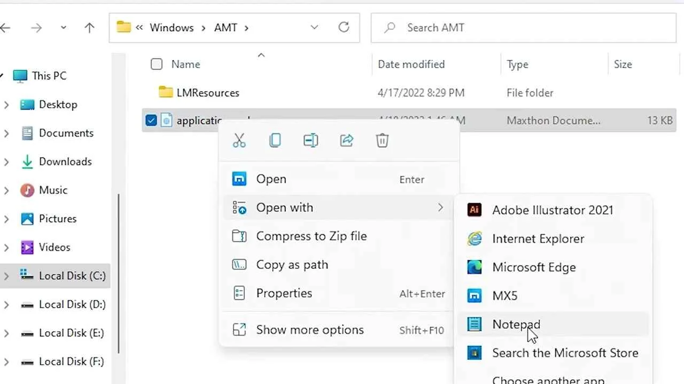The width and height of the screenshot is (684, 384).
Task: Show hidden parent folders in breadcrumb
Action: [139, 28]
